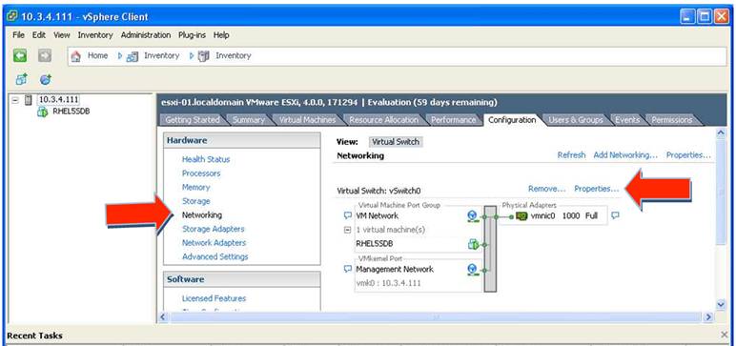
Task: Click the Virtual Switch view button
Action: [x=396, y=142]
